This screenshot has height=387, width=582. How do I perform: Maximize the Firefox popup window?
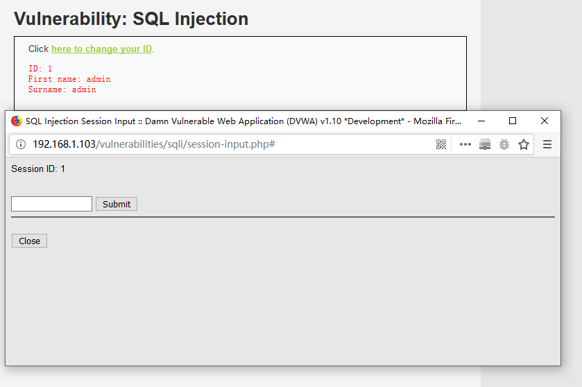513,121
